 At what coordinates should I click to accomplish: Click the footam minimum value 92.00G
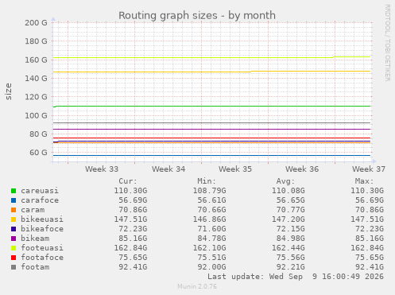(211, 267)
